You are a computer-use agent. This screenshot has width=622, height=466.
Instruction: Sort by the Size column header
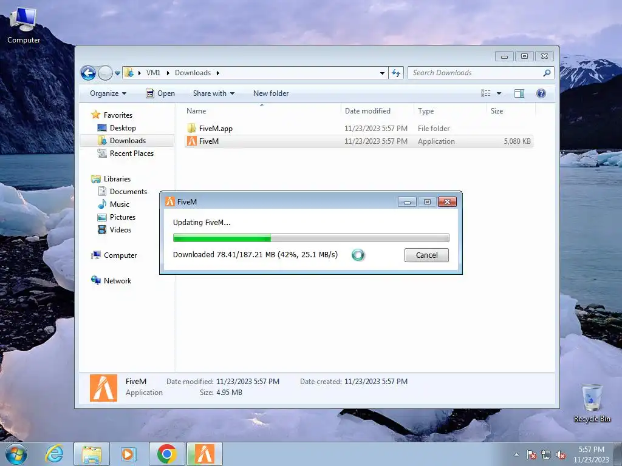tap(510, 111)
